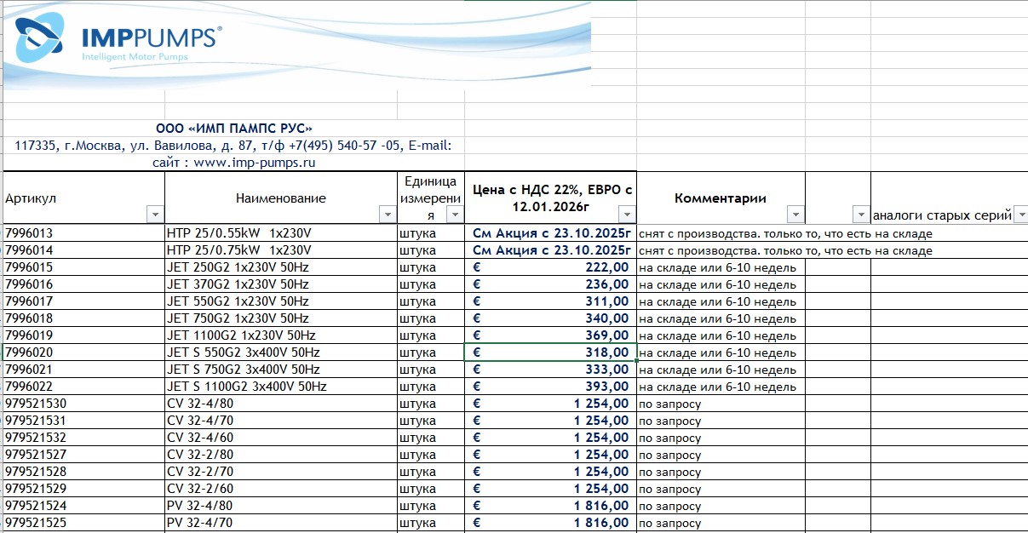Select article cell 979521530

[83, 404]
